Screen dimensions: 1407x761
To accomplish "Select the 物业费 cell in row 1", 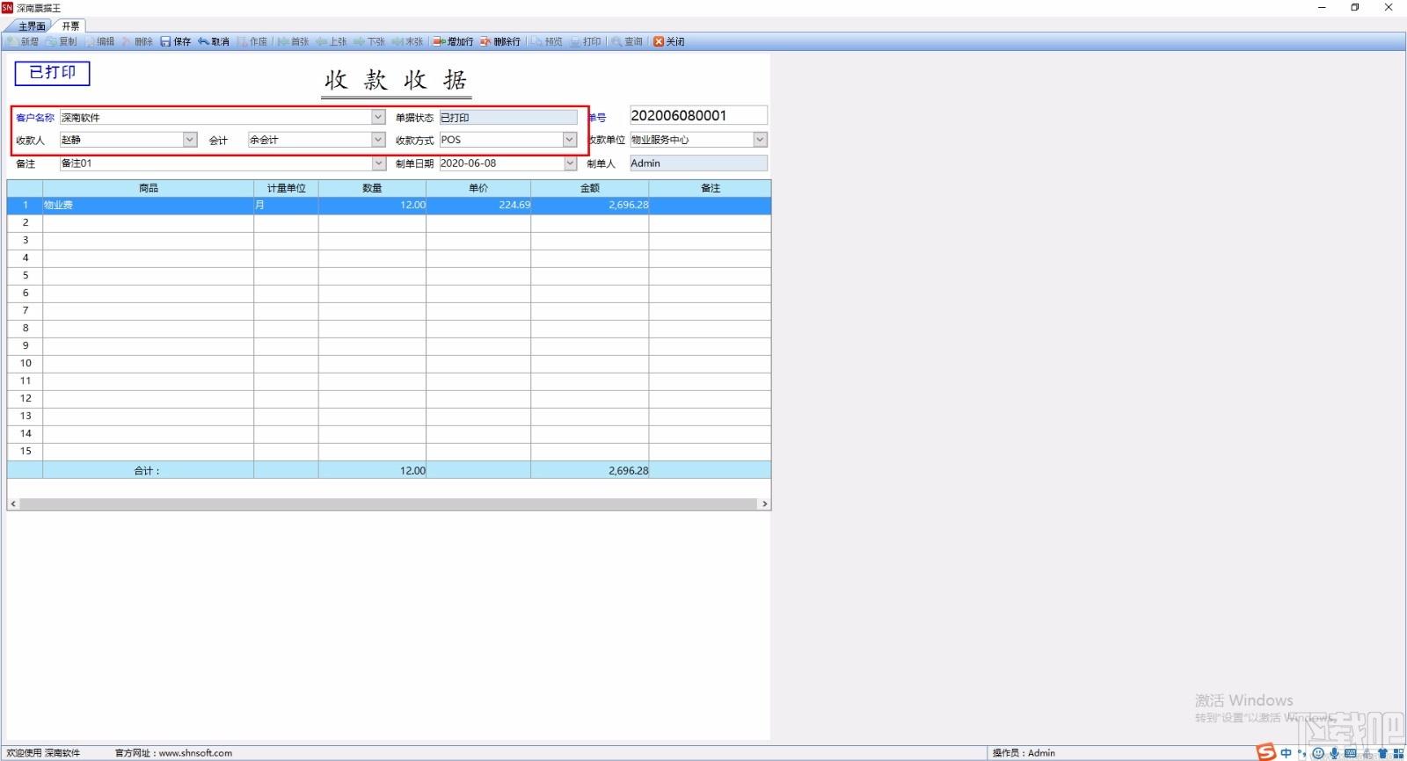I will tap(148, 205).
